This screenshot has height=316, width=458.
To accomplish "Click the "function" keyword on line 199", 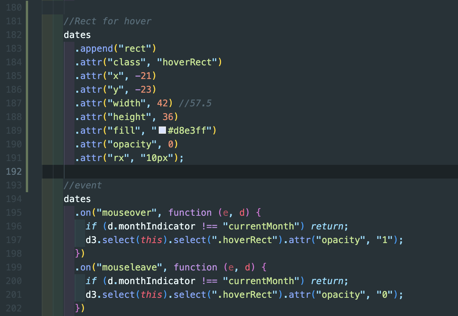I will coord(195,267).
